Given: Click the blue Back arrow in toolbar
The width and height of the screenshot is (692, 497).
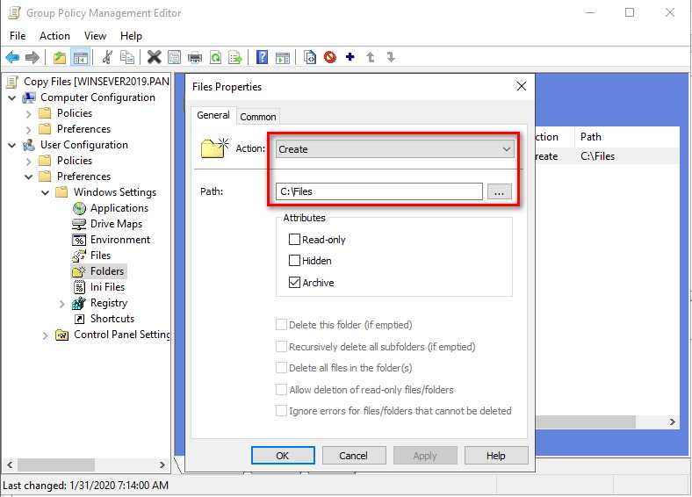Looking at the screenshot, I should pos(12,57).
